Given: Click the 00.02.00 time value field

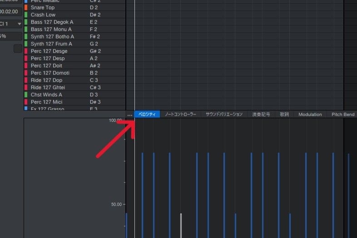Looking at the screenshot, I should (x=11, y=10).
